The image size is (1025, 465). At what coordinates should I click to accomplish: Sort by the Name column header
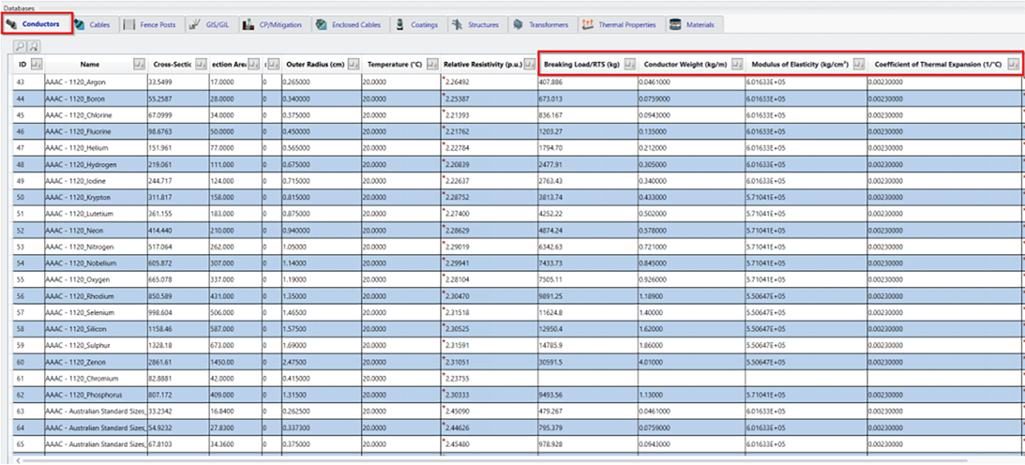(90, 64)
